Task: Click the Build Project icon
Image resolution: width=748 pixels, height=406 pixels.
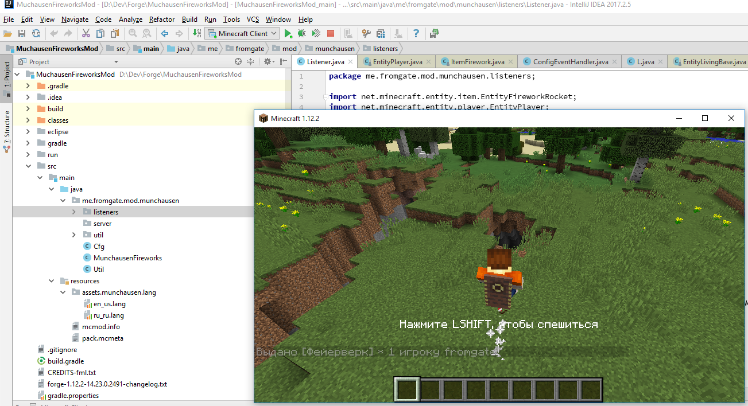Action: [x=197, y=34]
